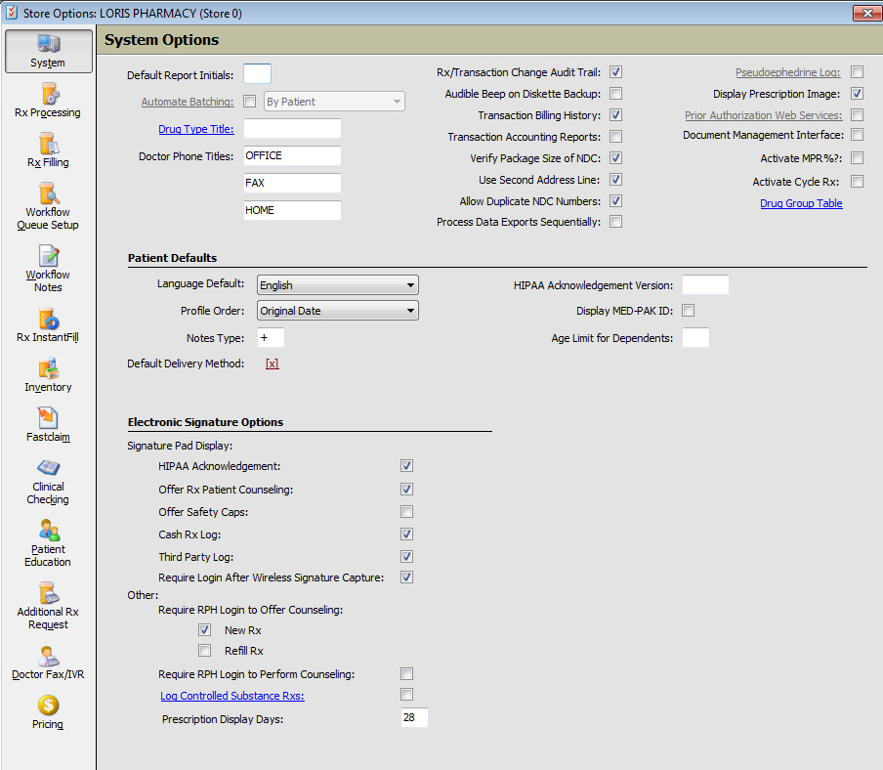The width and height of the screenshot is (883, 770).
Task: Expand the Automate Batching By Patient dropdown
Action: point(333,102)
